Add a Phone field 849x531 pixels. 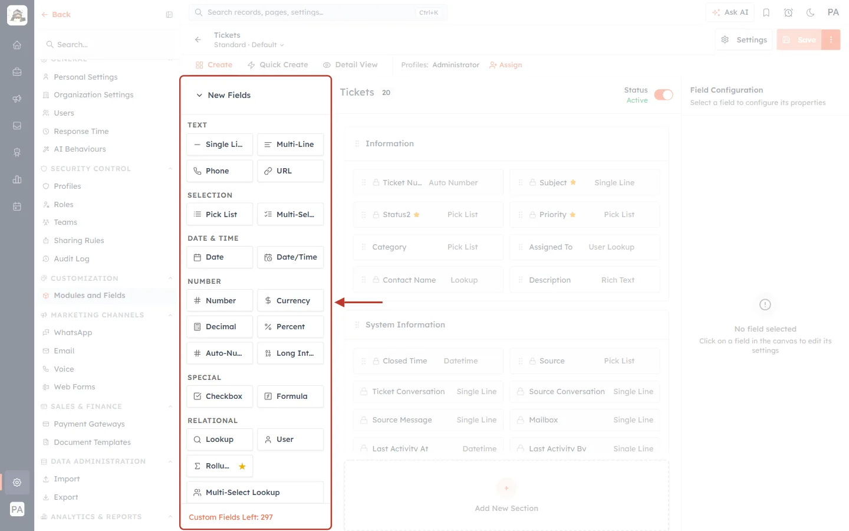point(219,171)
